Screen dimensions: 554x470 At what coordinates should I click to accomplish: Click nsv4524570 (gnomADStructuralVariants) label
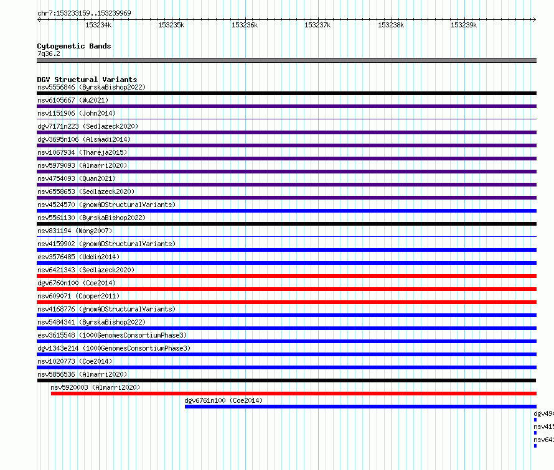pos(106,205)
